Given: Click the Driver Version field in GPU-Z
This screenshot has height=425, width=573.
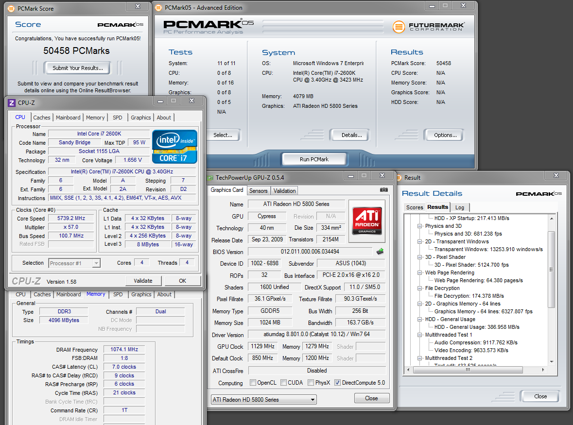Looking at the screenshot, I should (316, 334).
